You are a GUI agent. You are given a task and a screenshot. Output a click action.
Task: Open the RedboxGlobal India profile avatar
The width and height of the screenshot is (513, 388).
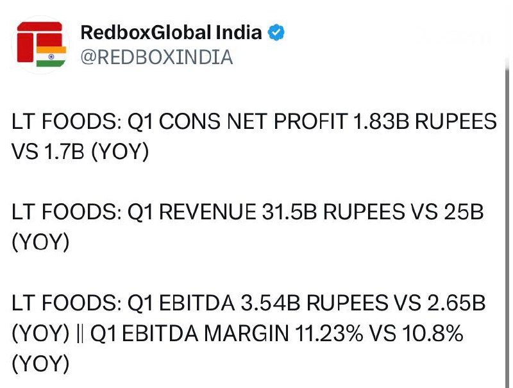coord(40,45)
